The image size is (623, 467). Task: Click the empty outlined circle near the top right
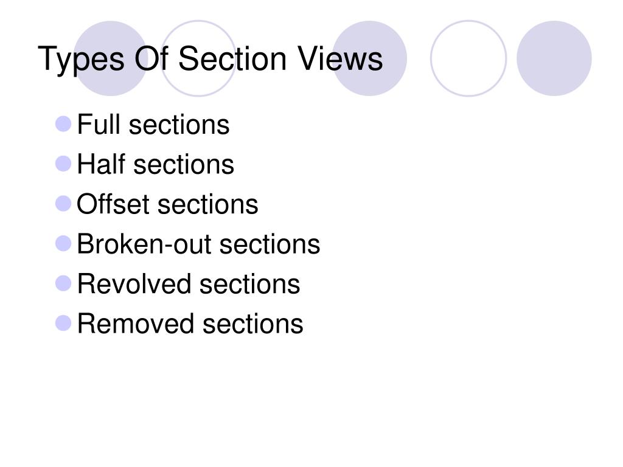pos(468,58)
